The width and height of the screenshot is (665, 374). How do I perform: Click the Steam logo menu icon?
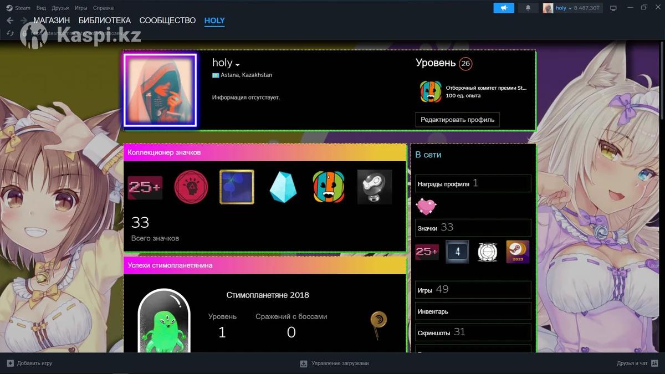point(9,8)
